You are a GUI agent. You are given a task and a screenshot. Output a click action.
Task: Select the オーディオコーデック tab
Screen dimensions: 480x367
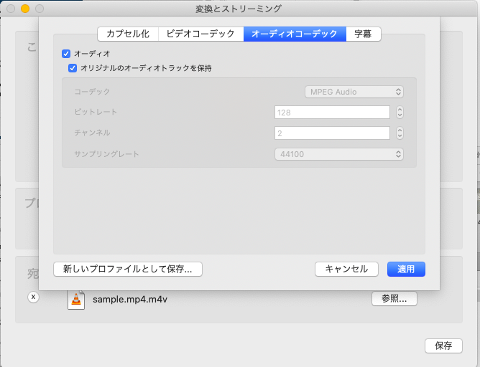click(x=295, y=34)
